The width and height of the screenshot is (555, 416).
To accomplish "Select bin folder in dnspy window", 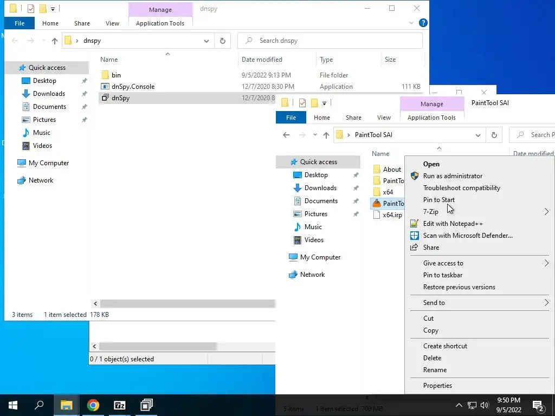I will coord(116,75).
